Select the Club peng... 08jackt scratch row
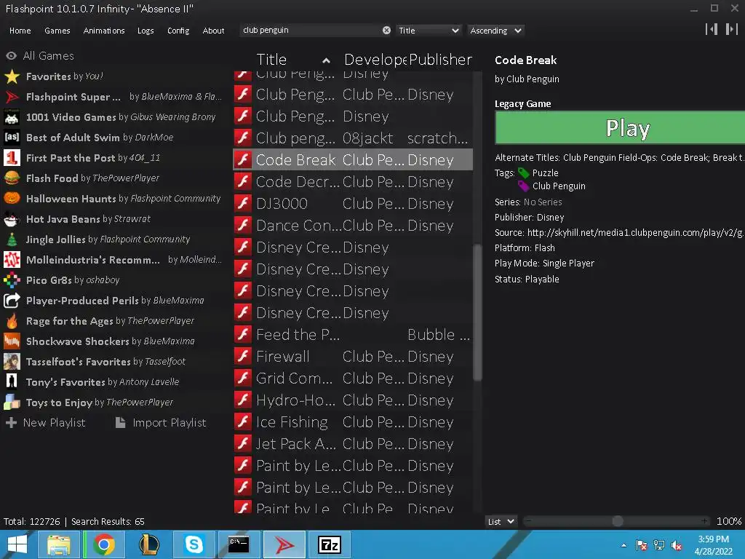This screenshot has width=745, height=559. [353, 138]
